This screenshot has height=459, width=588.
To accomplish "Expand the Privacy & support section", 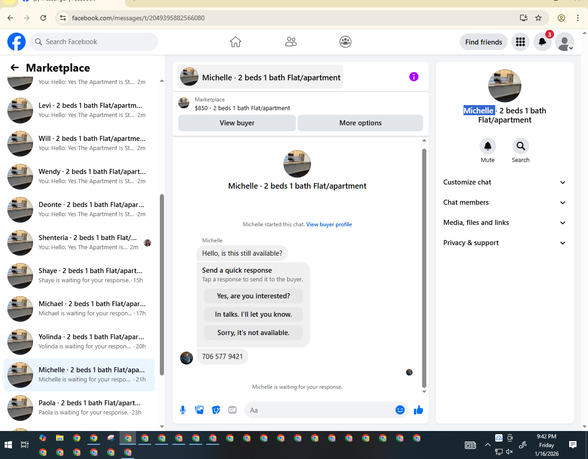I will click(504, 243).
